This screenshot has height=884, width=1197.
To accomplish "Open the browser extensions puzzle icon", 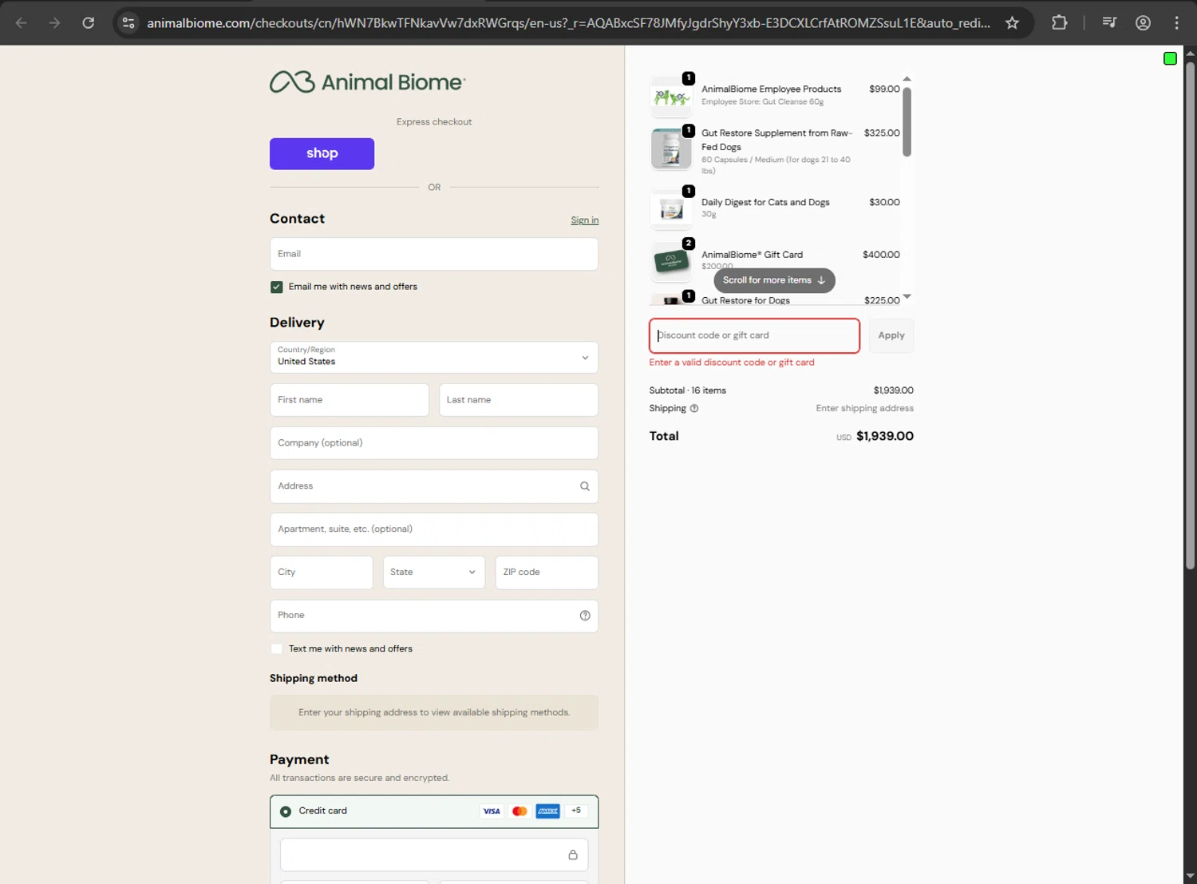I will coord(1059,22).
